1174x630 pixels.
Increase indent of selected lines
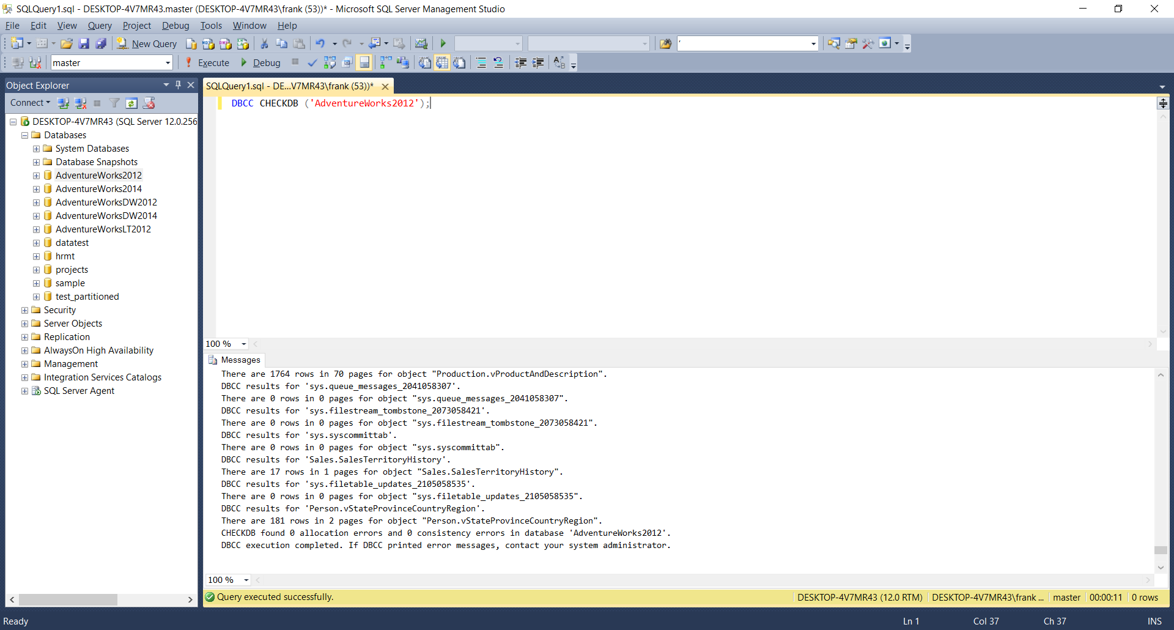[538, 62]
